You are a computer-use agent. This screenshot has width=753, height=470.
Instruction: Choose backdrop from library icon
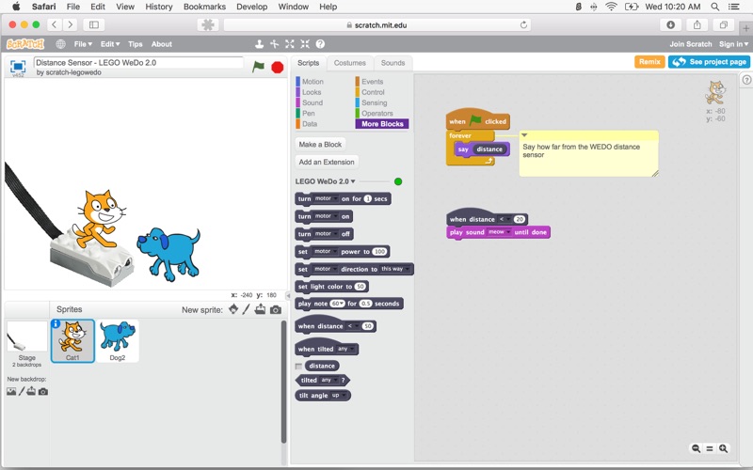click(11, 391)
